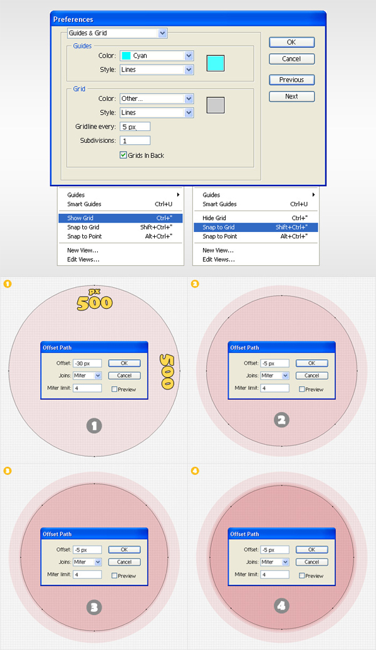This screenshot has height=650, width=376.
Task: Click Miter limit field in step 1 dialog
Action: (88, 388)
